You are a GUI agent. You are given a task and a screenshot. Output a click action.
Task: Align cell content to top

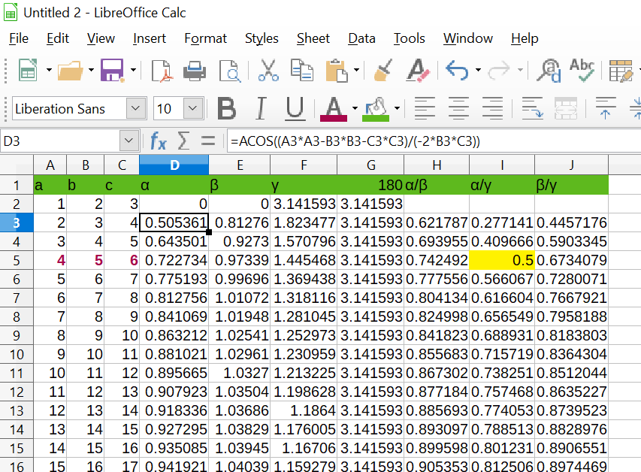pos(606,109)
